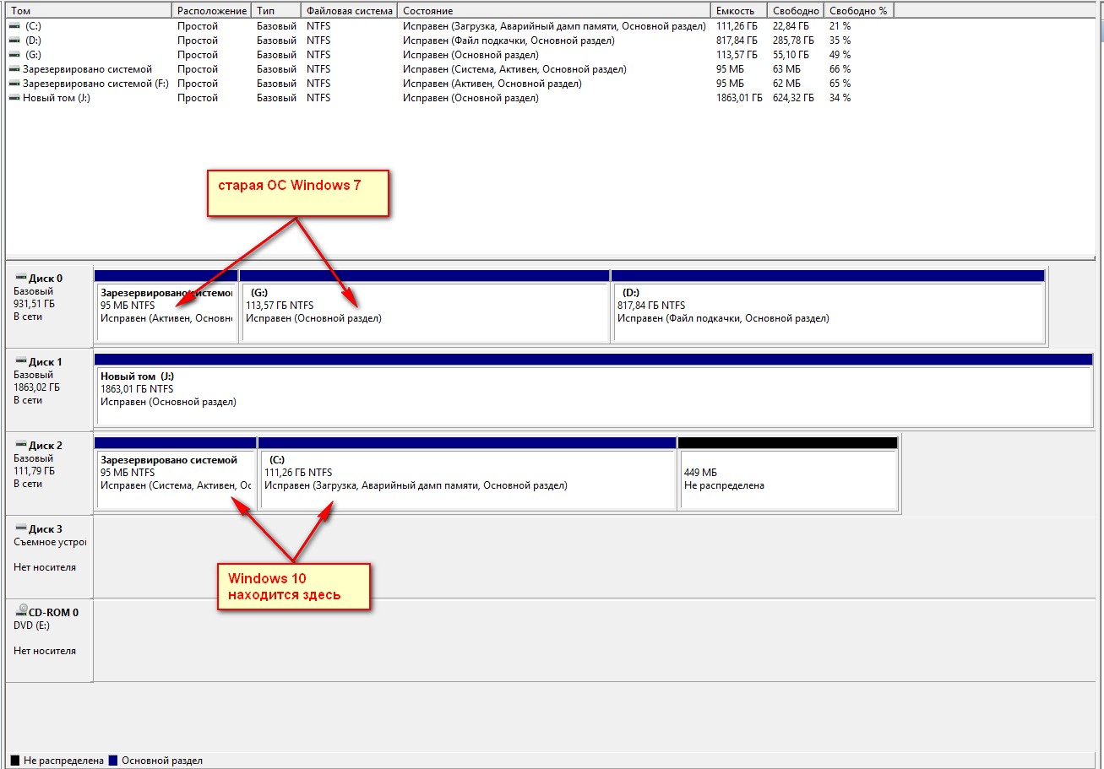Sort by the Емкость column header
Screen dimensions: 1104x769
click(739, 10)
